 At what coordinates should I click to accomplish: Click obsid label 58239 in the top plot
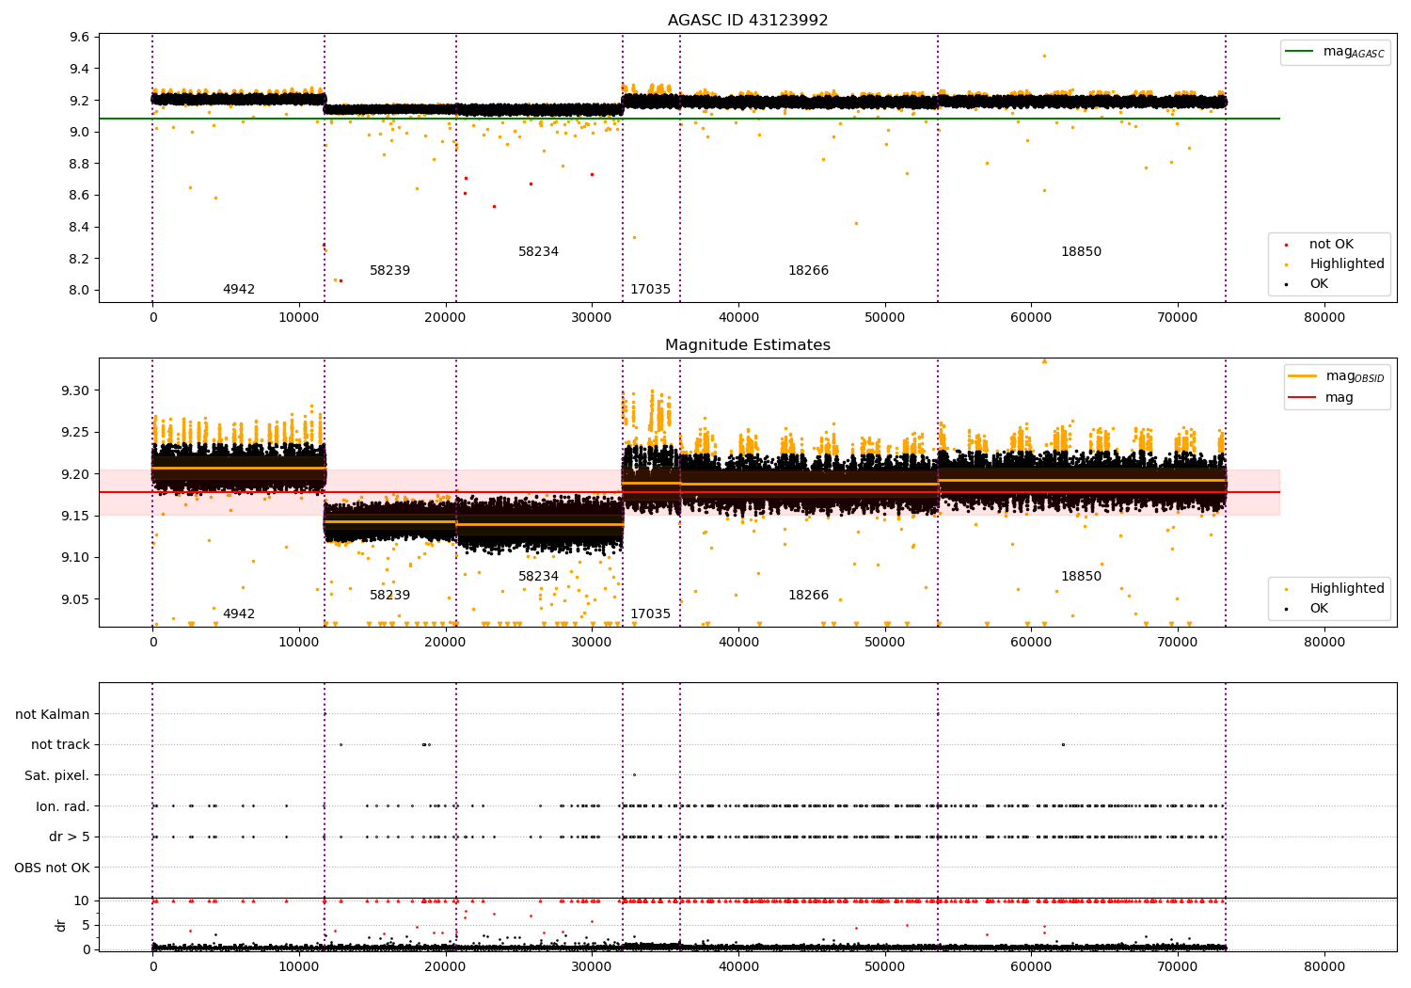tap(389, 271)
